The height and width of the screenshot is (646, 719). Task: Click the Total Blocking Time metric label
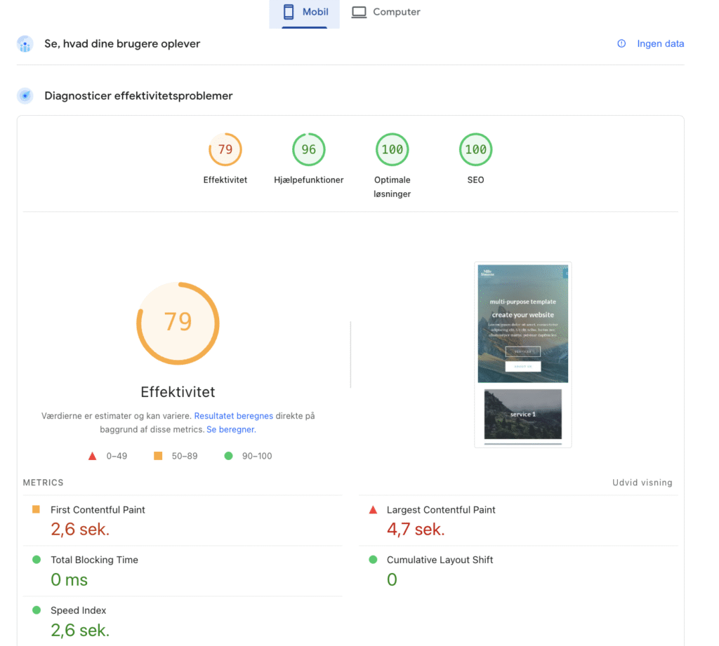point(94,560)
